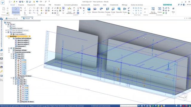
Task: Toggle checkbox for Créer 3D 4
Action: pos(13,78)
